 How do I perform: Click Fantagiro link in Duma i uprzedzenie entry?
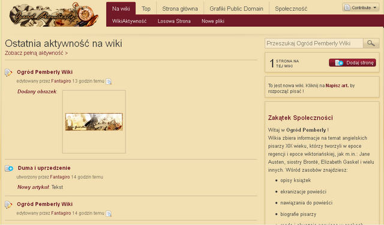pos(60,177)
